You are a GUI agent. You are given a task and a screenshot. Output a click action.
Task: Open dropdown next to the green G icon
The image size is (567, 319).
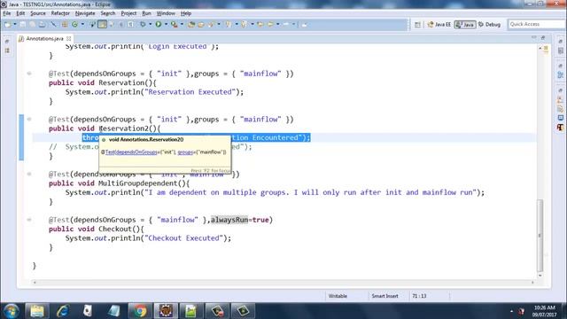pyautogui.click(x=82, y=24)
